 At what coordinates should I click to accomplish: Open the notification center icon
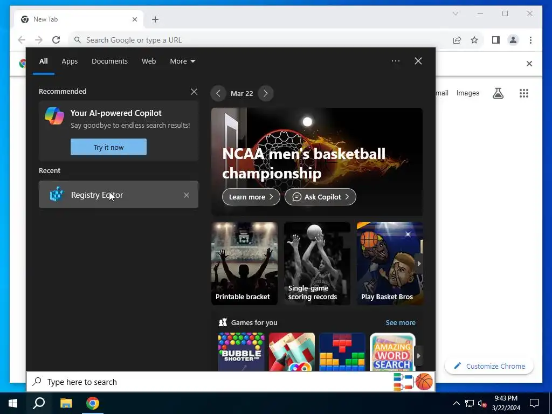534,403
